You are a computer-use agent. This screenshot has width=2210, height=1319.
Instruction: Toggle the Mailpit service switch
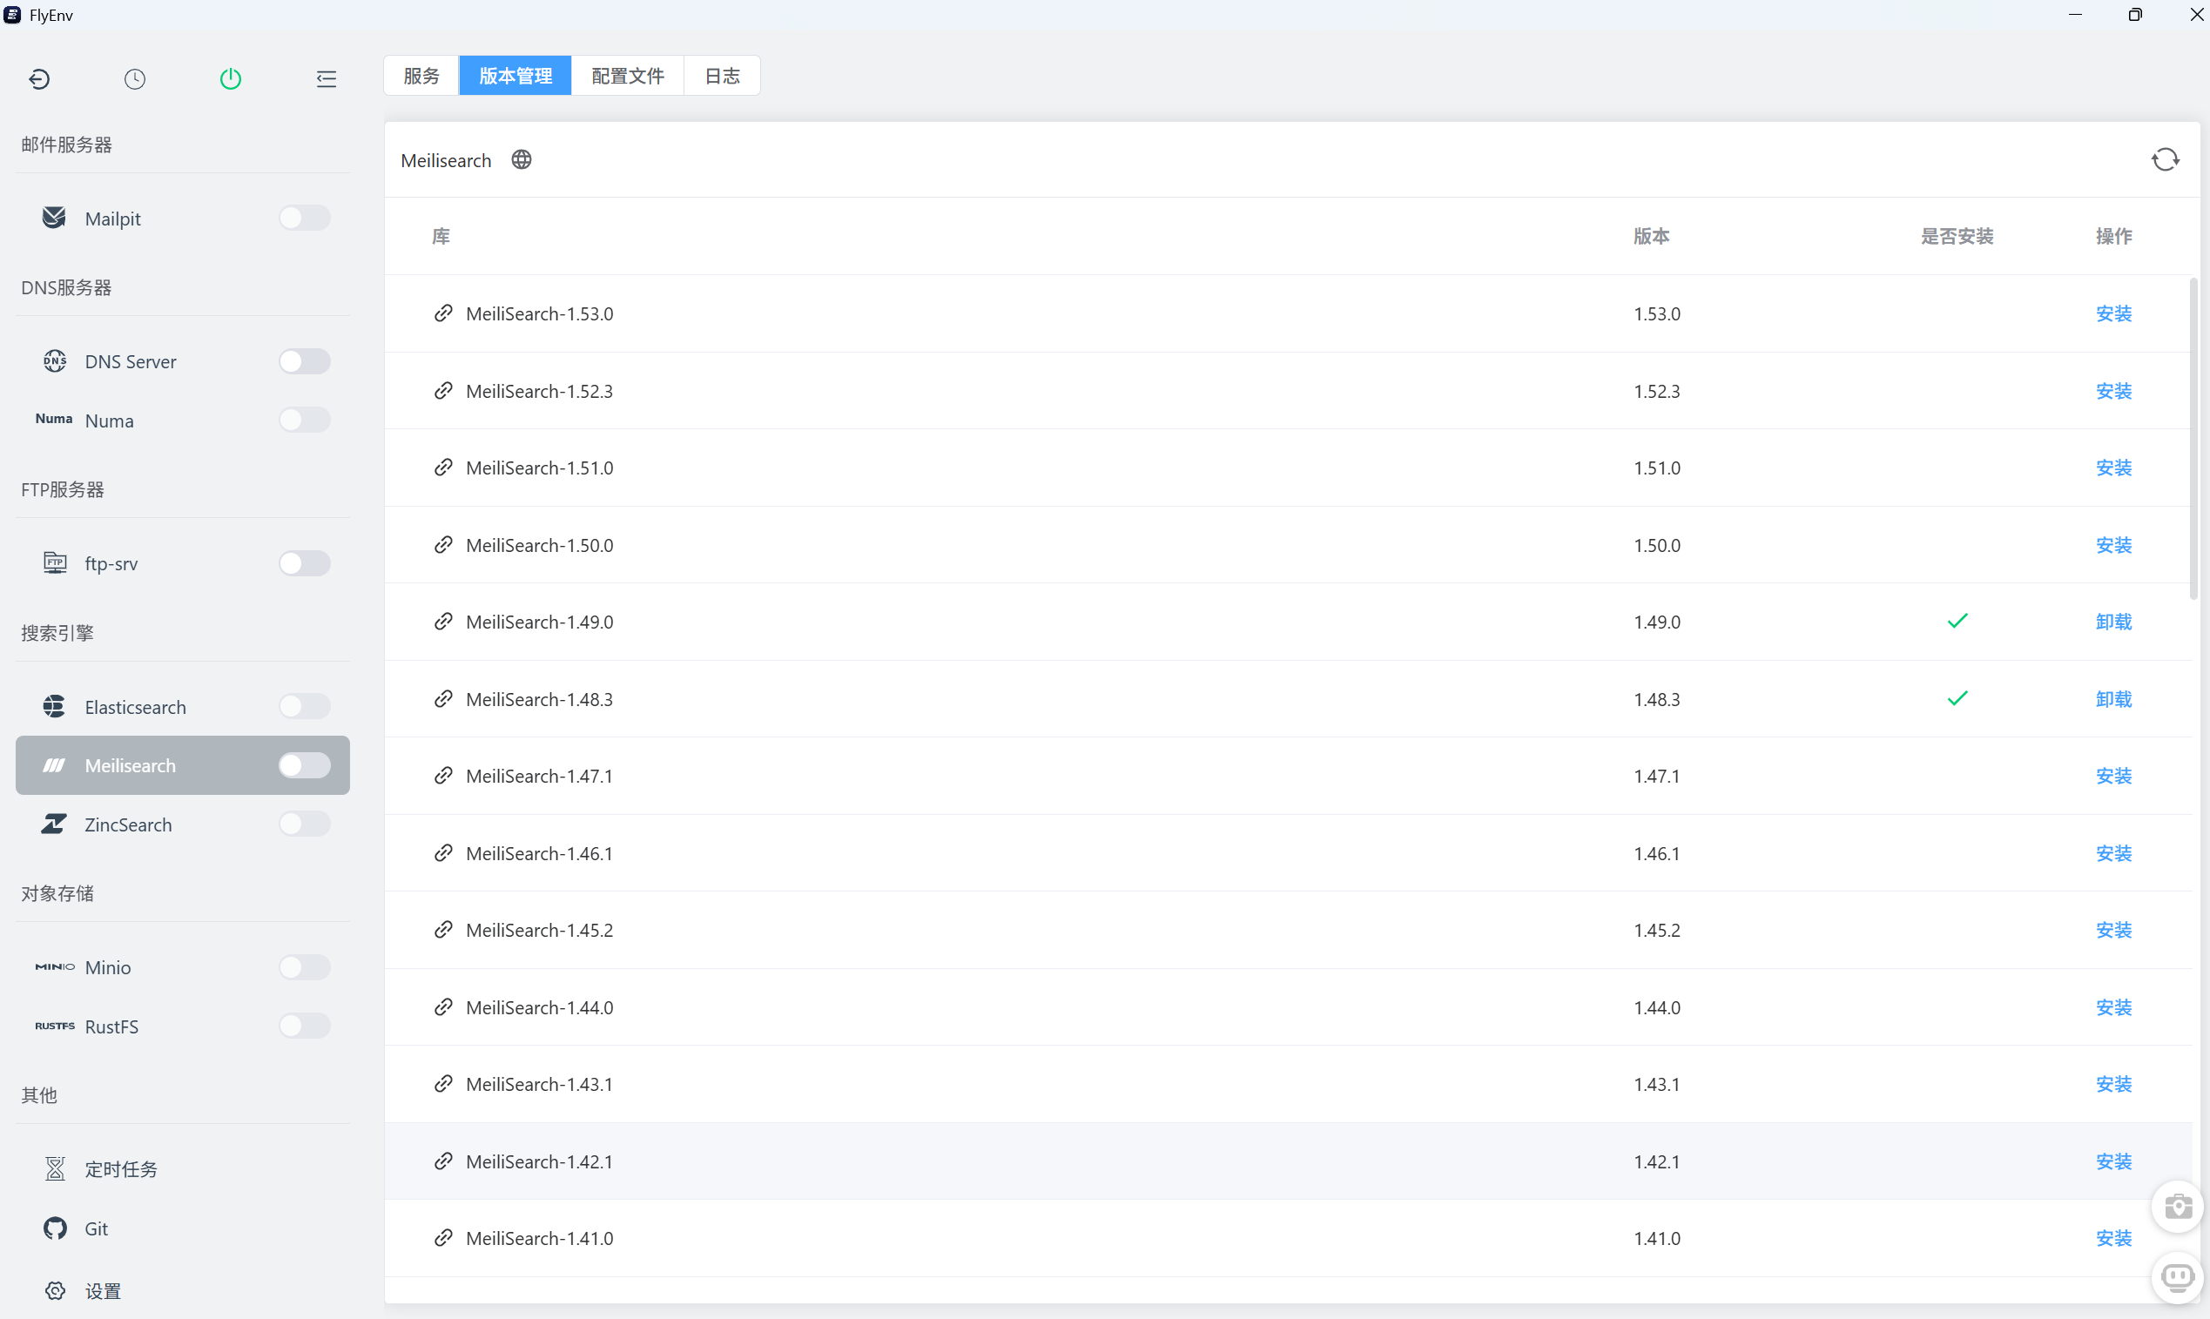coord(305,218)
